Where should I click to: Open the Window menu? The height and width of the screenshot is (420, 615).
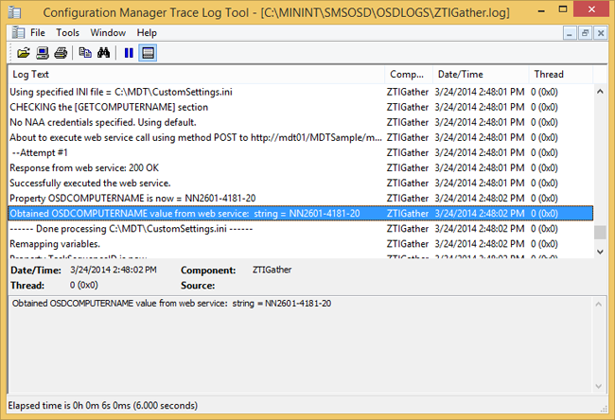(x=108, y=32)
